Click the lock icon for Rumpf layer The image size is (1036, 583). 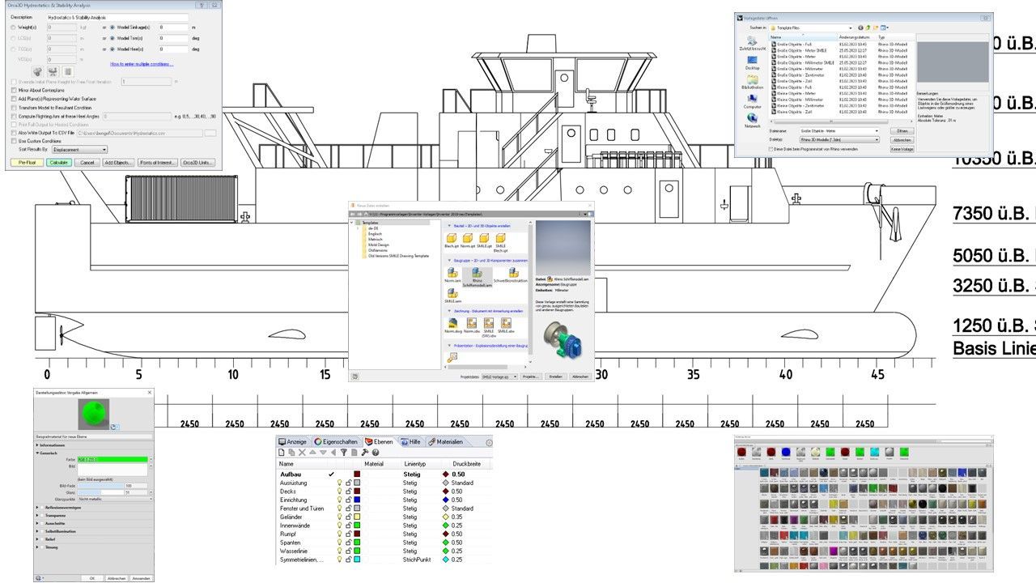pos(348,534)
